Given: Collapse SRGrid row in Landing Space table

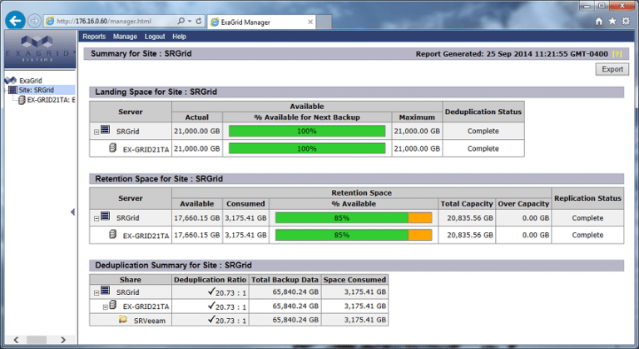Looking at the screenshot, I should 97,132.
